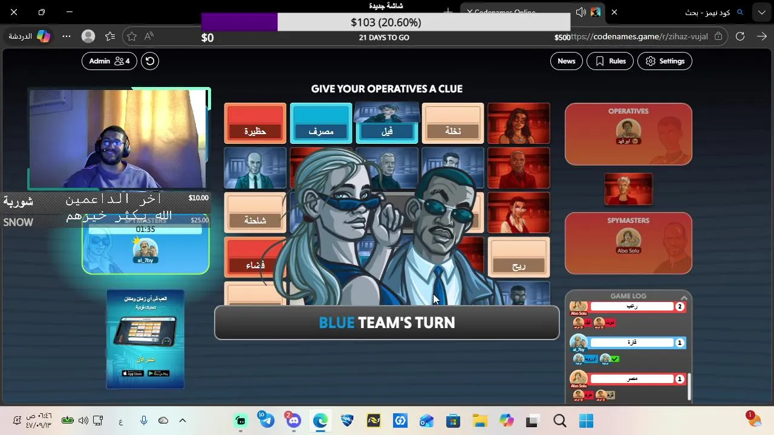Add page to favorites star icon
774x435 pixels.
(132, 36)
